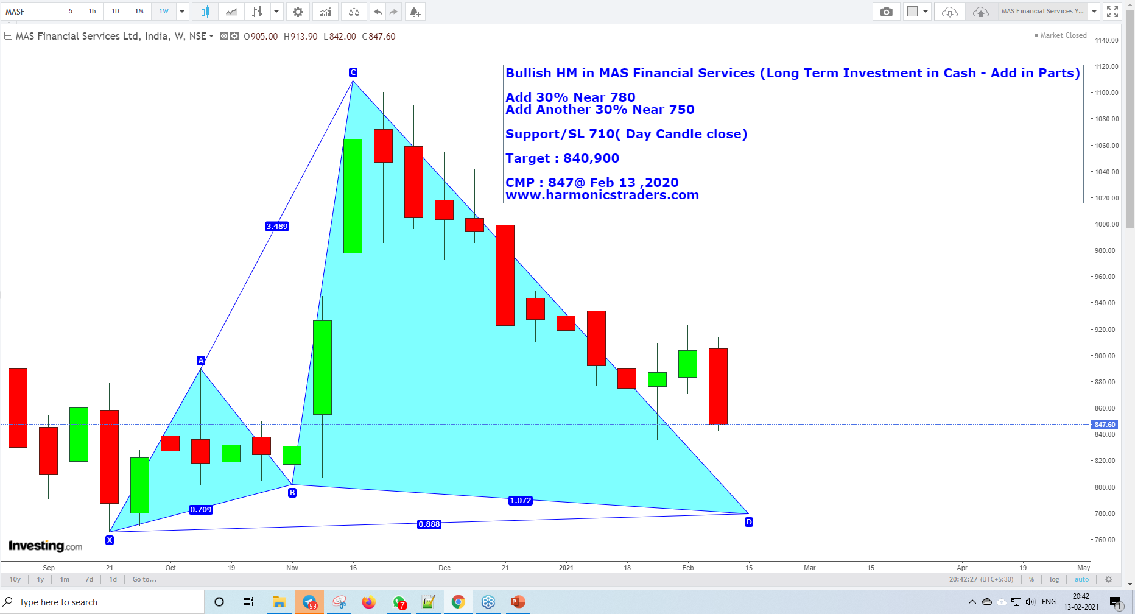1135x614 pixels.
Task: Select the 1D interval
Action: 115,12
